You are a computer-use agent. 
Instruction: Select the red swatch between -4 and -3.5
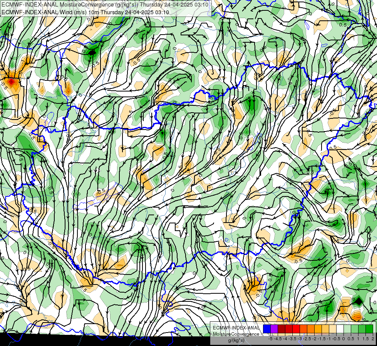pyautogui.click(x=289, y=329)
